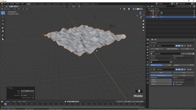
Task: Toggle Displace modifier render visibility camera icon
Action: pos(176,46)
